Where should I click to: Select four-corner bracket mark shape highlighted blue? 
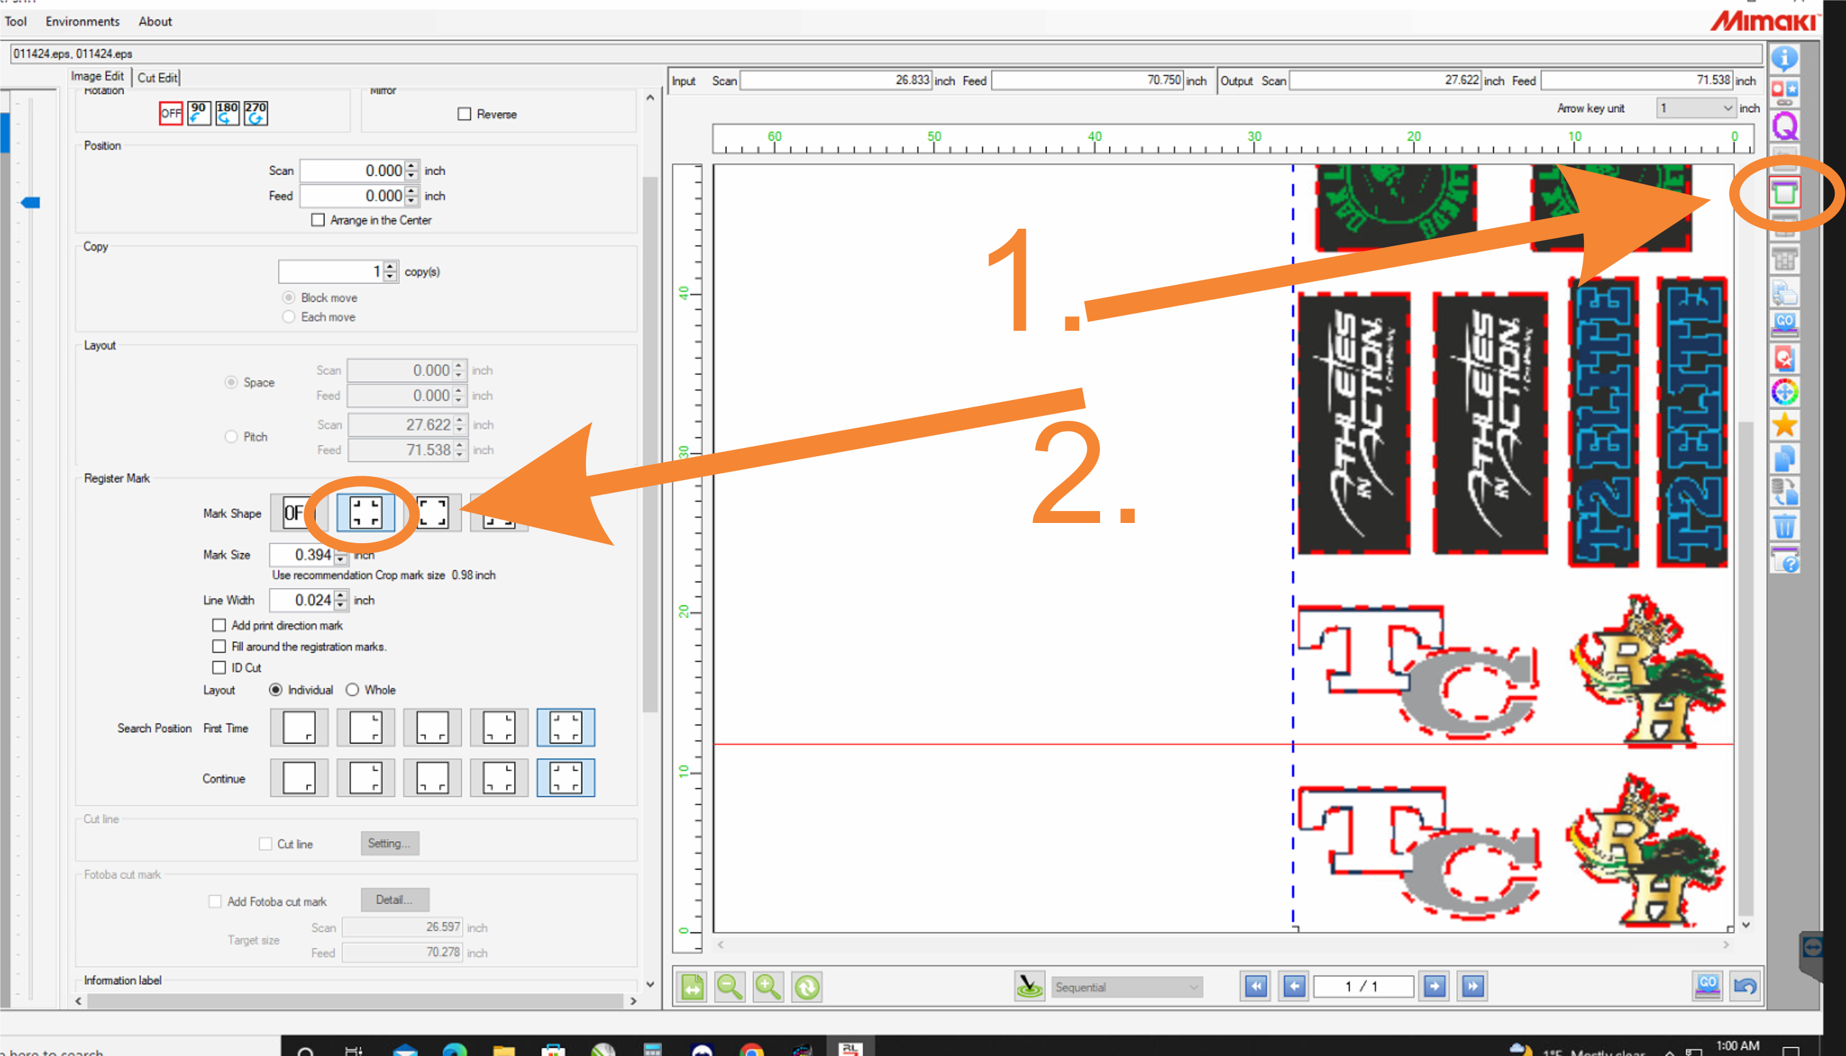[x=365, y=513]
